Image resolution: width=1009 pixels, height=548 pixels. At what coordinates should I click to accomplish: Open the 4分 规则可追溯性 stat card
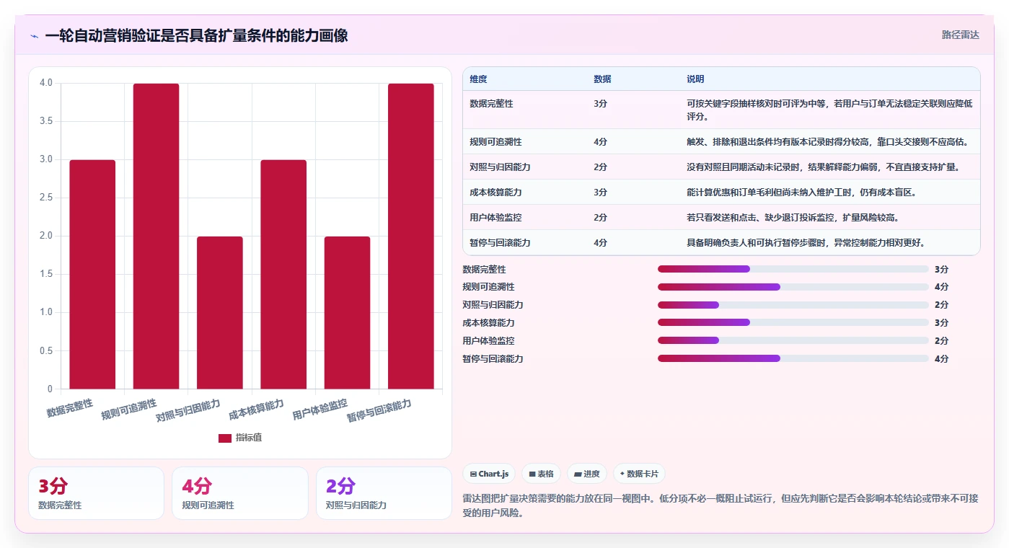coord(239,493)
